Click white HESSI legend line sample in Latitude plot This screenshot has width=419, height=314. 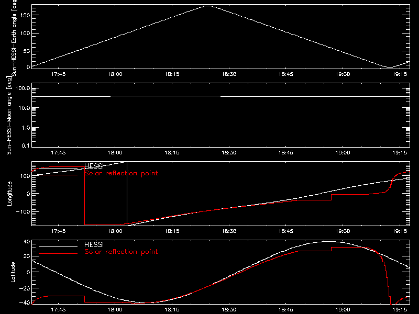[58, 246]
